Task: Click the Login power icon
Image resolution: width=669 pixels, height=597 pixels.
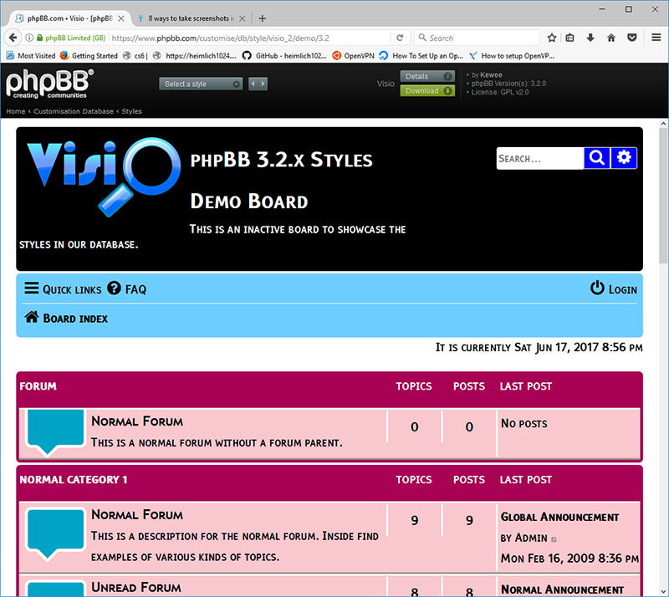Action: point(597,288)
